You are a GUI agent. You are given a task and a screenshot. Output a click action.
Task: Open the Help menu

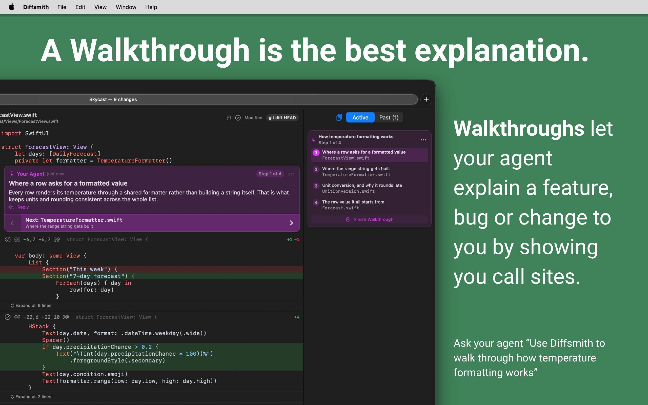(x=151, y=7)
